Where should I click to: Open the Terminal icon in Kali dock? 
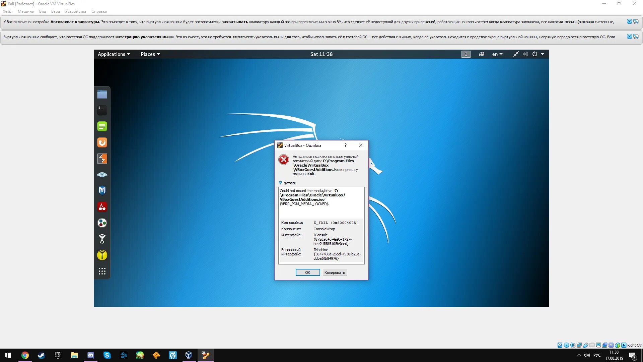pos(102,110)
